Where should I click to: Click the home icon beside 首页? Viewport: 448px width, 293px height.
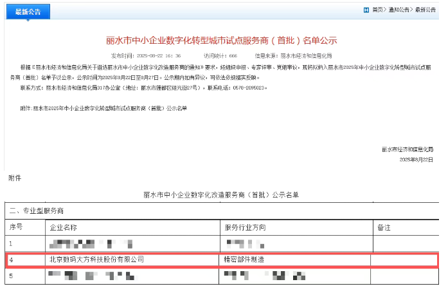[366, 10]
